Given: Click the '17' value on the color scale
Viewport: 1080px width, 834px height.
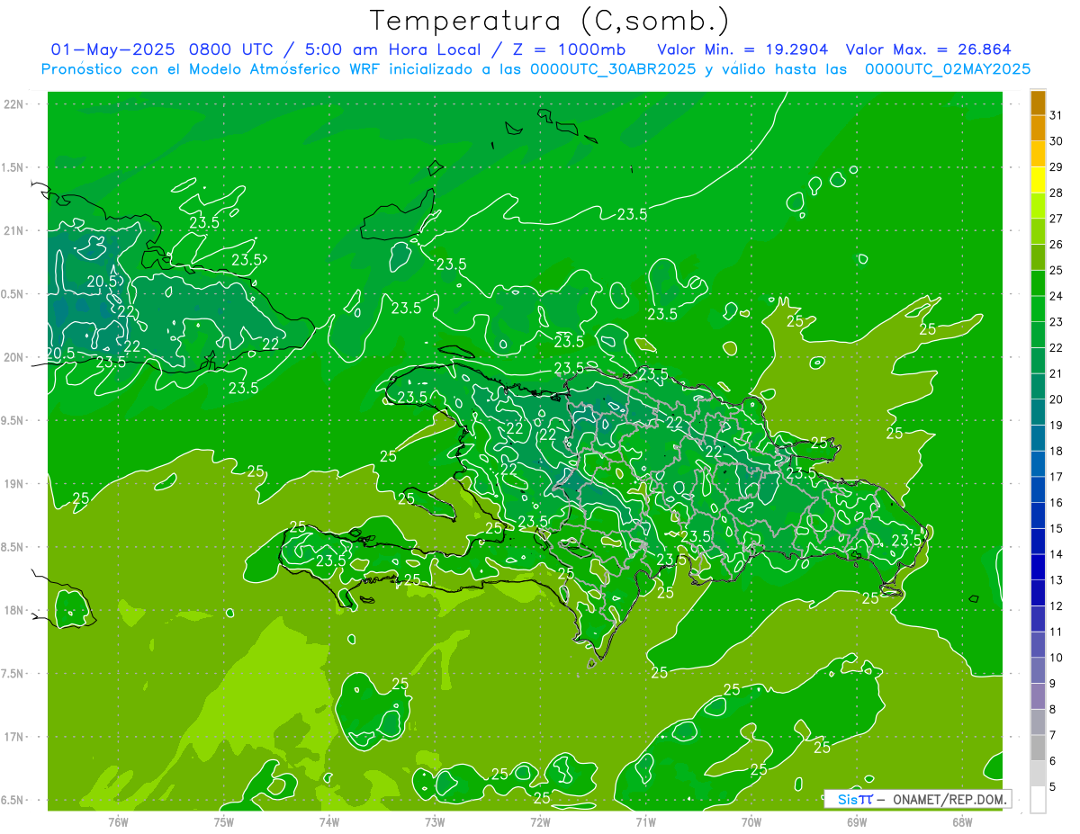Looking at the screenshot, I should click(1057, 477).
